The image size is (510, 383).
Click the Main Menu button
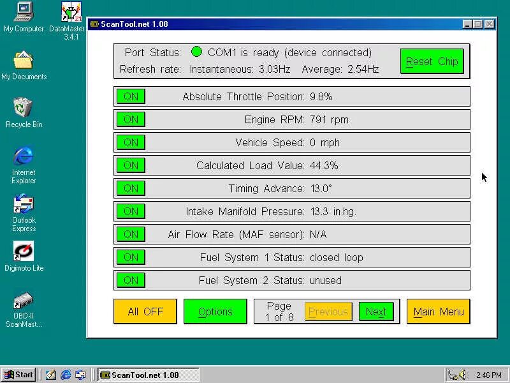439,312
